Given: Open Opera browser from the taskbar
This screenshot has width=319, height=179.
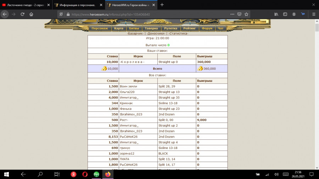Looking at the screenshot, I should (85, 174).
